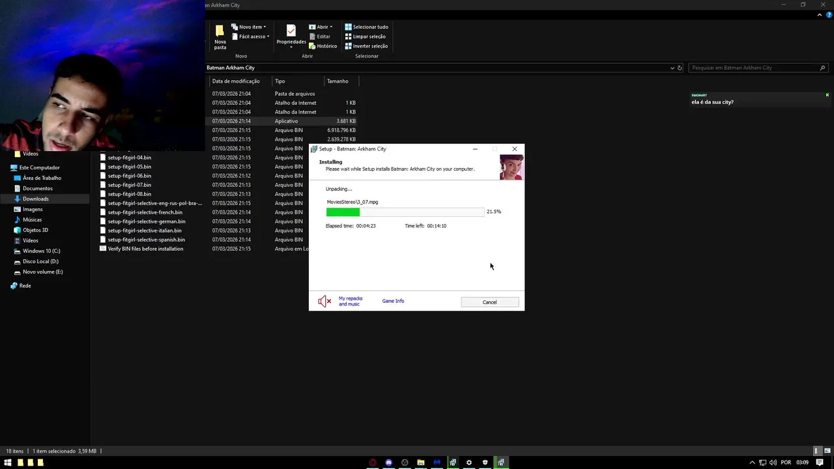This screenshot has height=469, width=834.
Task: Open the Windows Start menu
Action: [8, 462]
